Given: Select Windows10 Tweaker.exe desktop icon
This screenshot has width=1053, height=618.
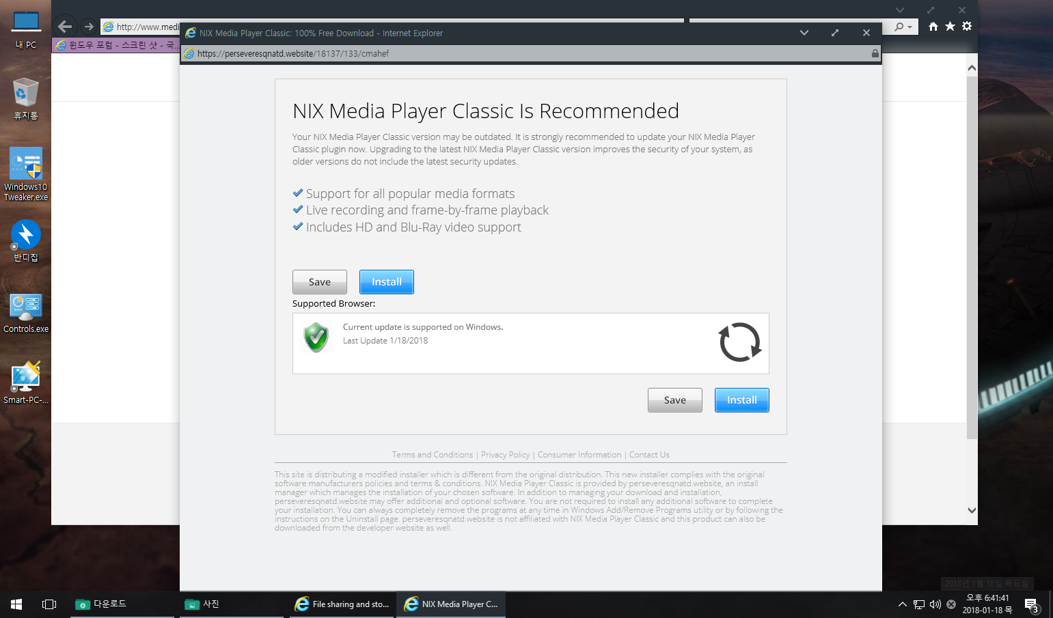Looking at the screenshot, I should click(x=26, y=174).
